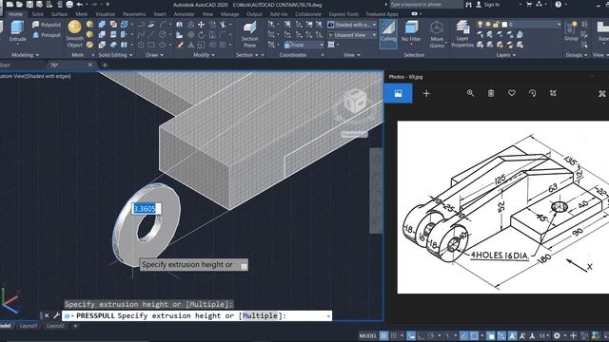The height and width of the screenshot is (342, 609).
Task: Turn layer 0 on/off with lightbulb icon
Action: (x=480, y=25)
